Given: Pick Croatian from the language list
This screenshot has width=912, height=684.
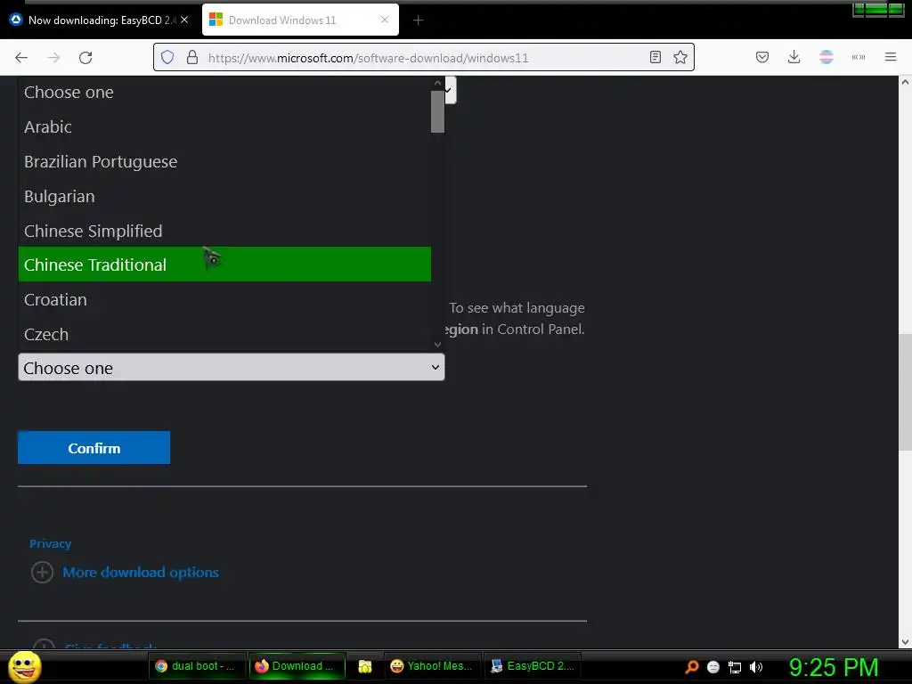Looking at the screenshot, I should pos(224,299).
